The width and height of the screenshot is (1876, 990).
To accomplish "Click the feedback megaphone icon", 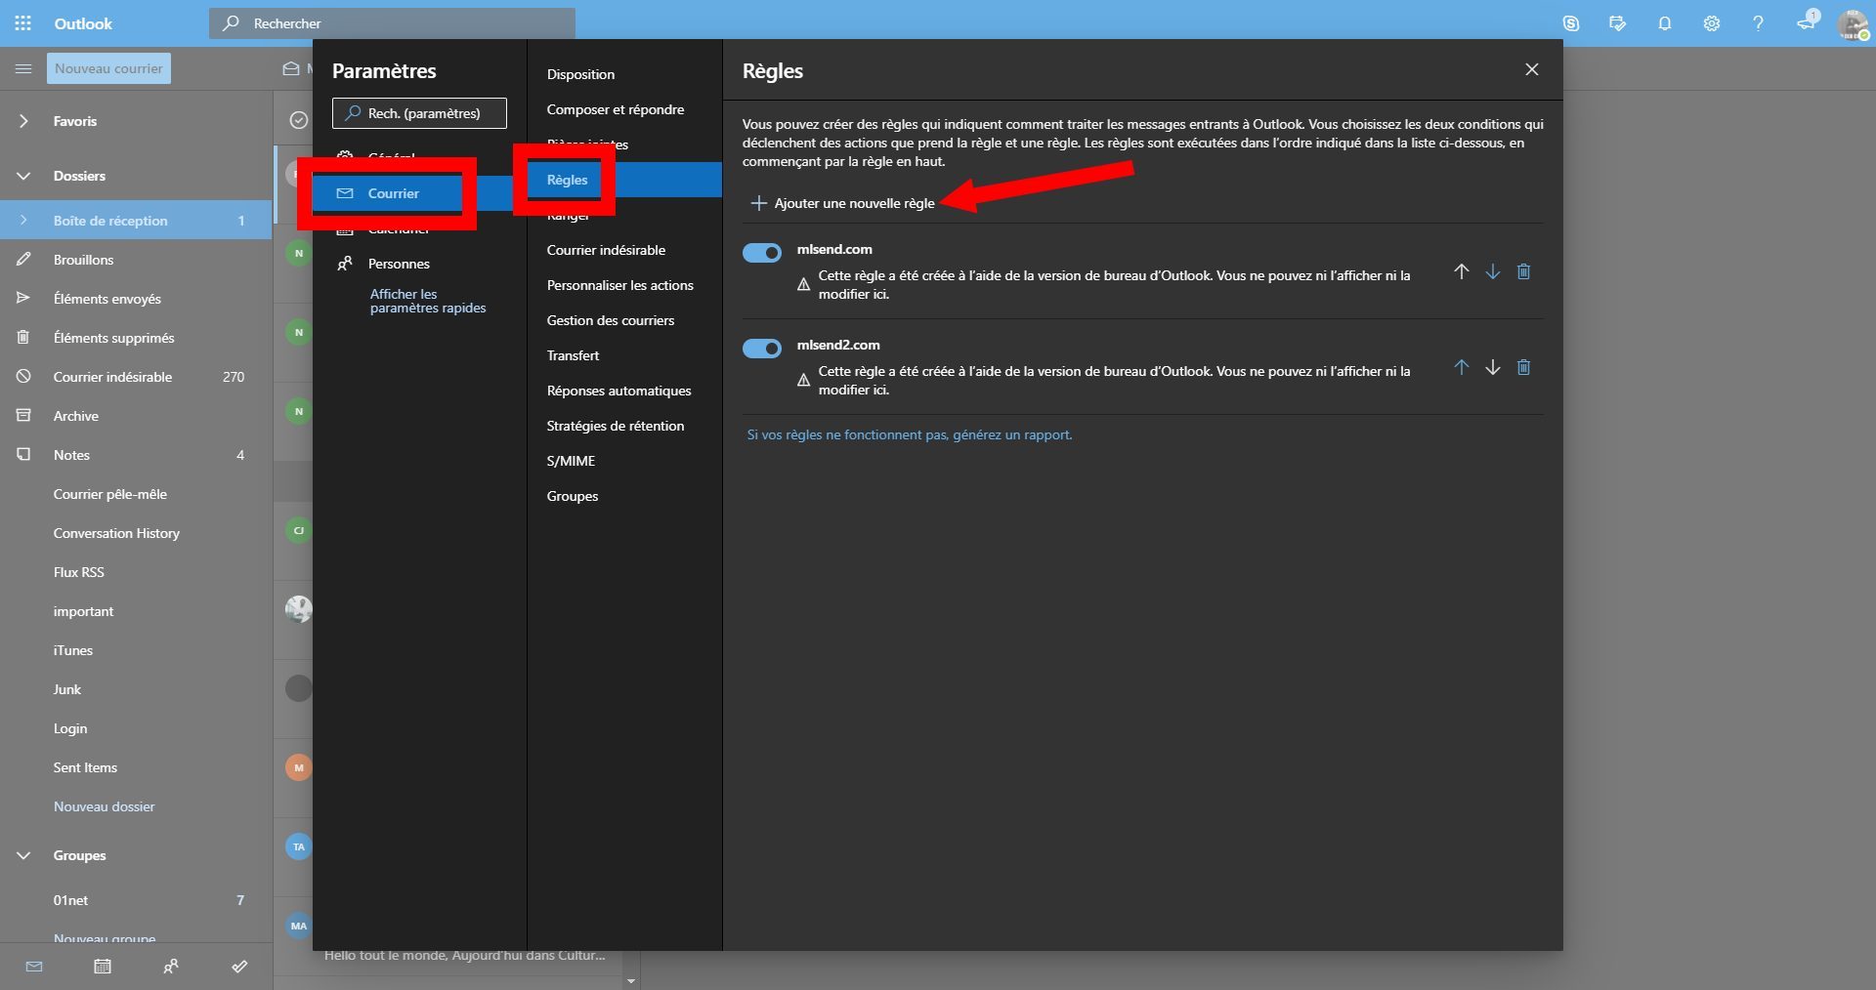I will click(x=1806, y=21).
